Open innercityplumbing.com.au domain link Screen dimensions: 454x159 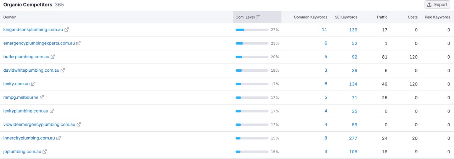[x=29, y=138]
